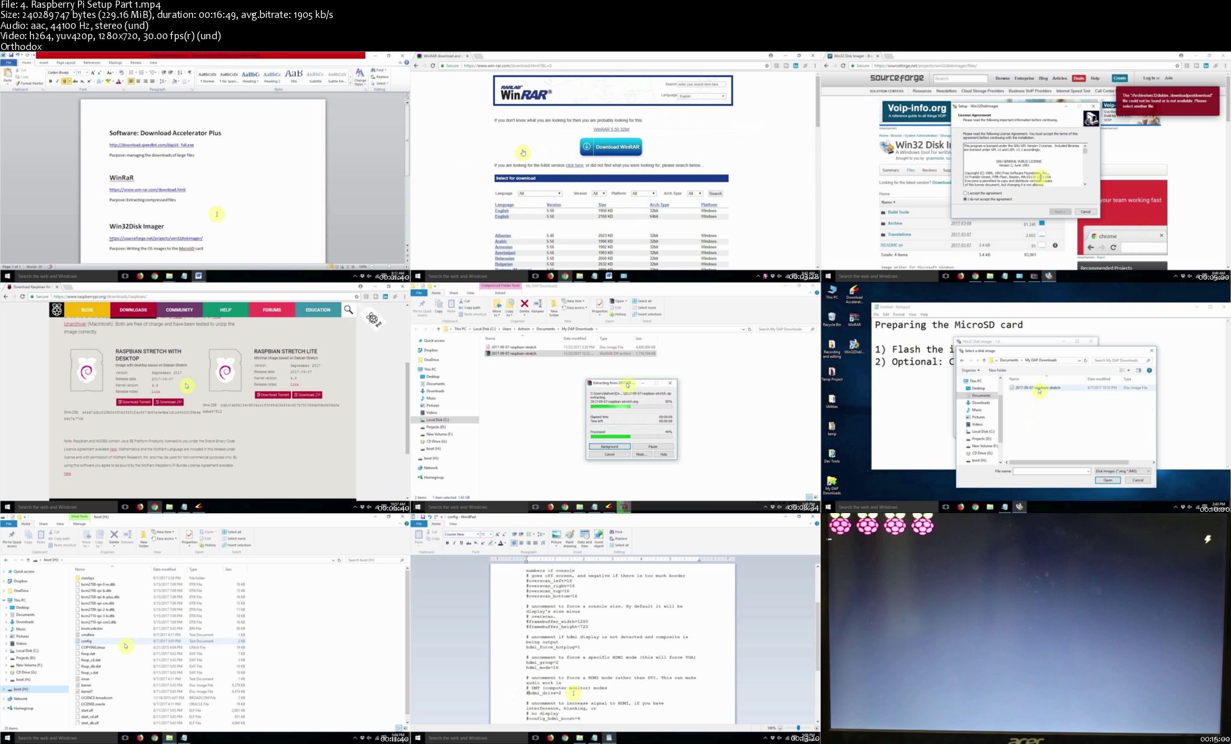
Task: Bookmark the win-rar.com page with the star
Action: click(x=767, y=65)
